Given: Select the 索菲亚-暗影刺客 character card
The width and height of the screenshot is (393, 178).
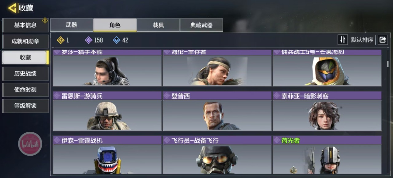Looking at the screenshot, I should point(327,111).
